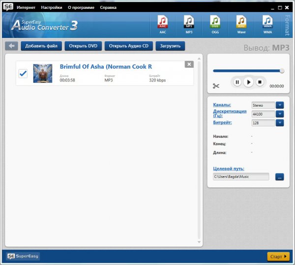Click the Целевой путь link
Viewport: 295px width, 265px height.
(x=229, y=169)
